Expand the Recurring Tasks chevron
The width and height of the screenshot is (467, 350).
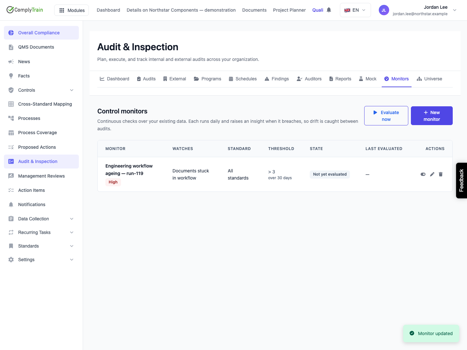tap(72, 232)
